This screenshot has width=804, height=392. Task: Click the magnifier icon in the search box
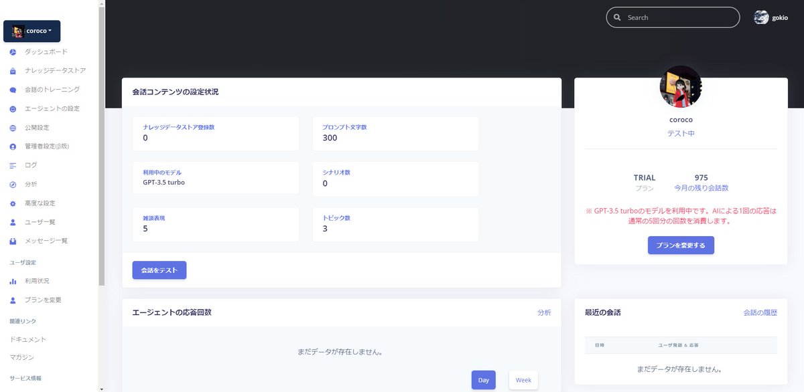tap(617, 17)
